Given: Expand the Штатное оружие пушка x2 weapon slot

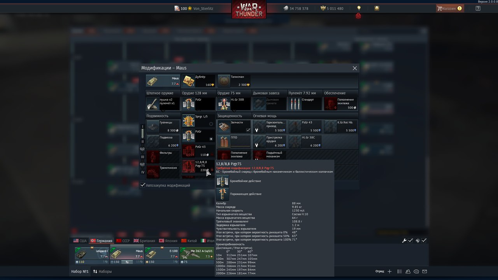Looking at the screenshot, I should [x=163, y=104].
